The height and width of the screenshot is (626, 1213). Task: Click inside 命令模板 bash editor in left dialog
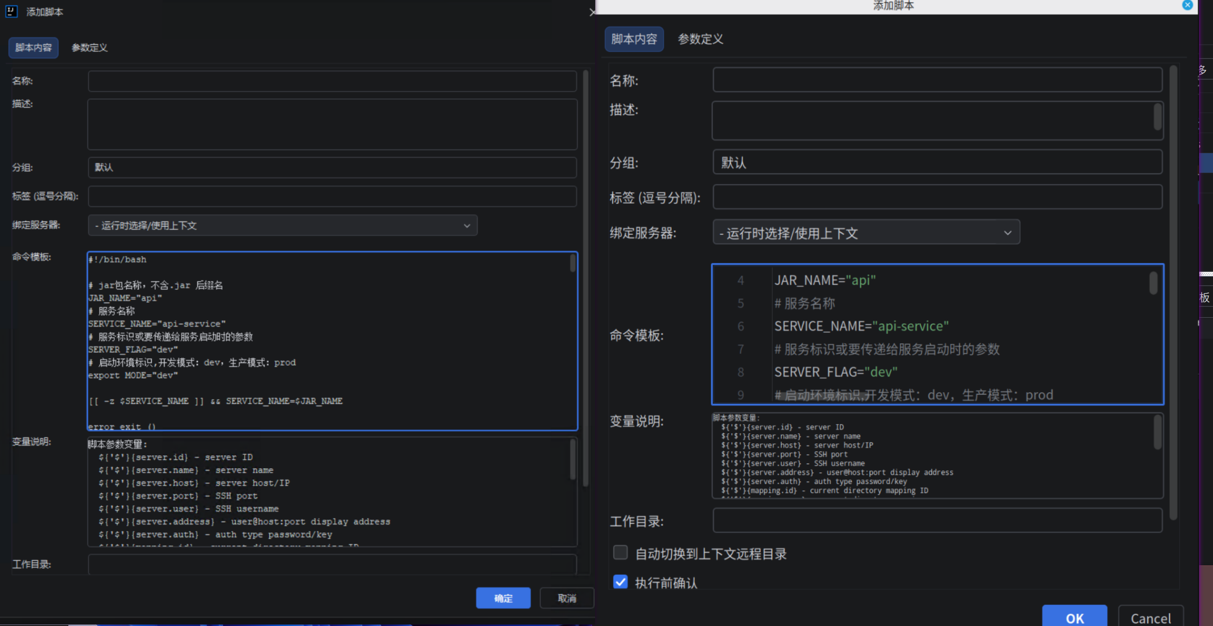point(332,341)
